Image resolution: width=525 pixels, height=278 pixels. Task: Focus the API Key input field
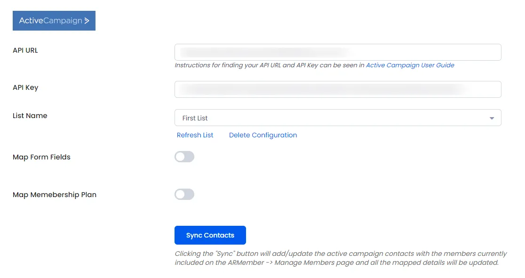click(x=338, y=89)
